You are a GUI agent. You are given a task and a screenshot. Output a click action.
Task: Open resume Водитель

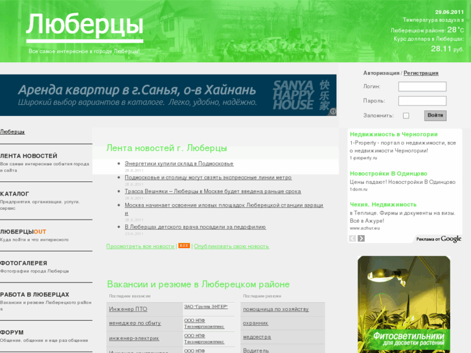coord(256,350)
